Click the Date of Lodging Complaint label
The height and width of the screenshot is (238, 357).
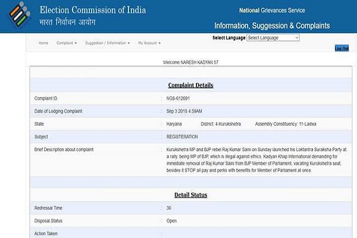58,111
